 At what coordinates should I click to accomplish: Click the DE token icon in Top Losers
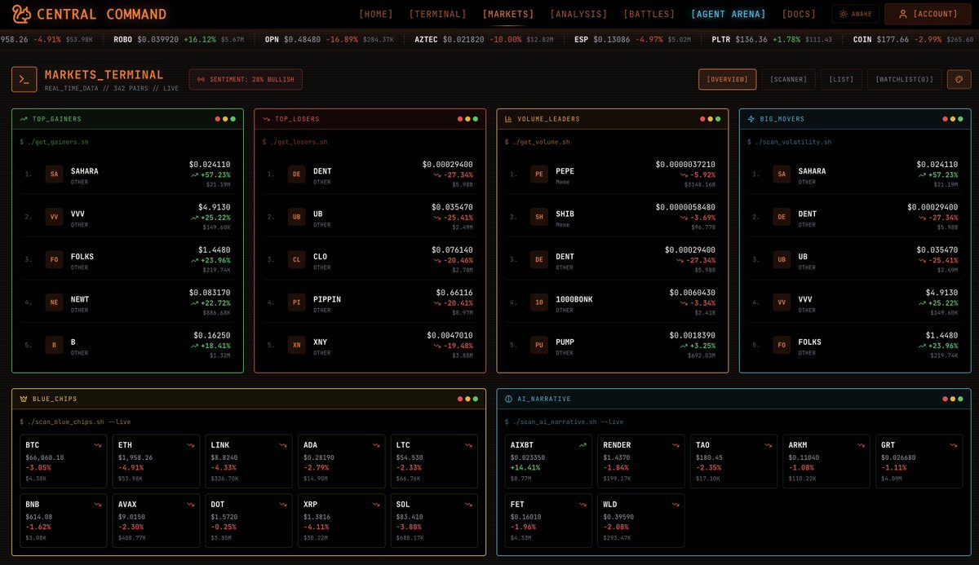click(297, 174)
